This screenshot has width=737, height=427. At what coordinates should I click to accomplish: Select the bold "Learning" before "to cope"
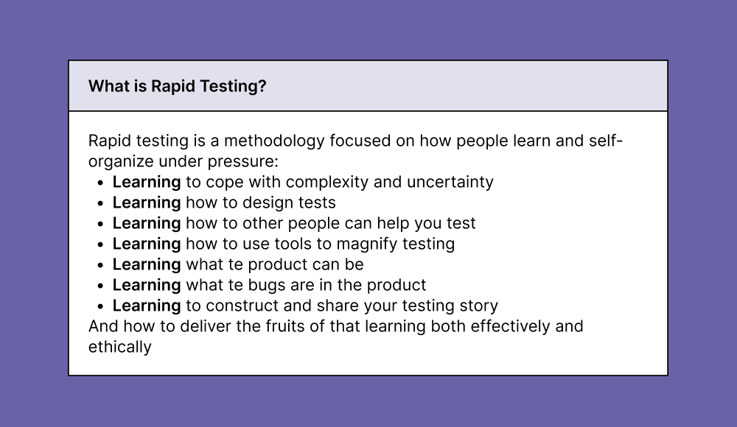click(146, 182)
